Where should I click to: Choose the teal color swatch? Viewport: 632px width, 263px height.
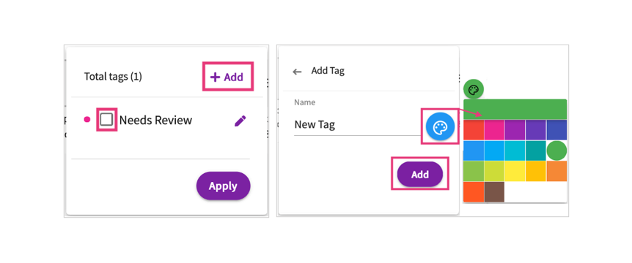tap(536, 150)
